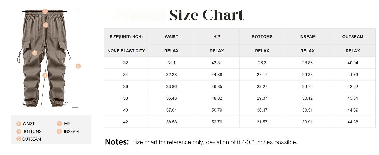This screenshot has height=155, width=379.
Task: Click the 30.12 inseam value for size 38
Action: [x=307, y=98]
